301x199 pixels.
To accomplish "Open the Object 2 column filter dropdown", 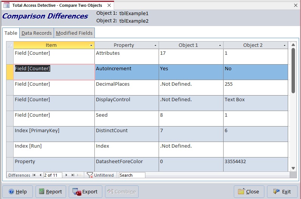I will tap(284, 45).
